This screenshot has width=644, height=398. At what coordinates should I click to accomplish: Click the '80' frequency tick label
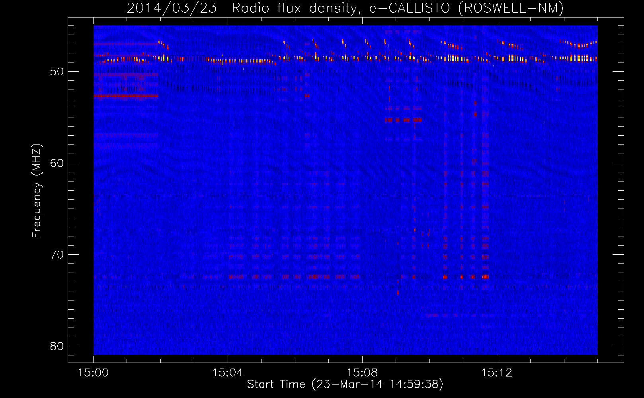tap(57, 346)
